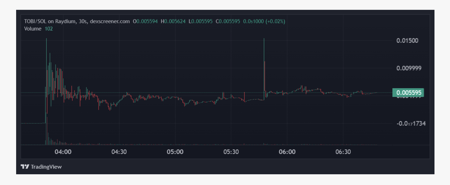Click the 04:00 time axis label
Viewport: 450px width, 185px height.
tap(63, 152)
